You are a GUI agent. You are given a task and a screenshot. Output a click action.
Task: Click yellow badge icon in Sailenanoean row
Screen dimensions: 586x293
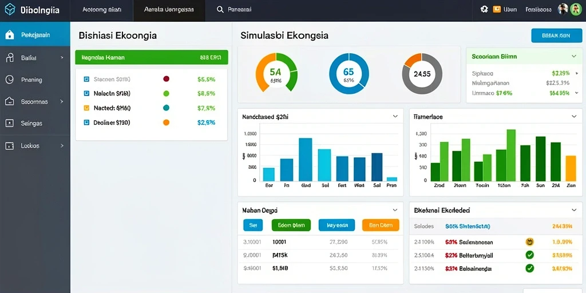tap(529, 242)
